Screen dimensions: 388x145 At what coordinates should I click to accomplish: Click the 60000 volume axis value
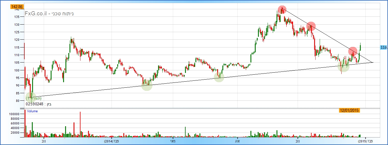[x=15, y=123]
